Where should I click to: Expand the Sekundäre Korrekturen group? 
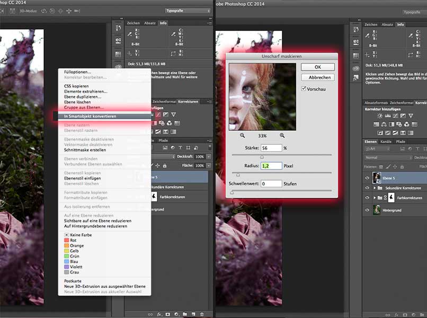point(375,188)
